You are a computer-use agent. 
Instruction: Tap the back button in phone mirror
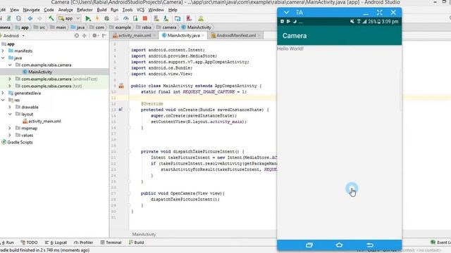tap(370, 245)
